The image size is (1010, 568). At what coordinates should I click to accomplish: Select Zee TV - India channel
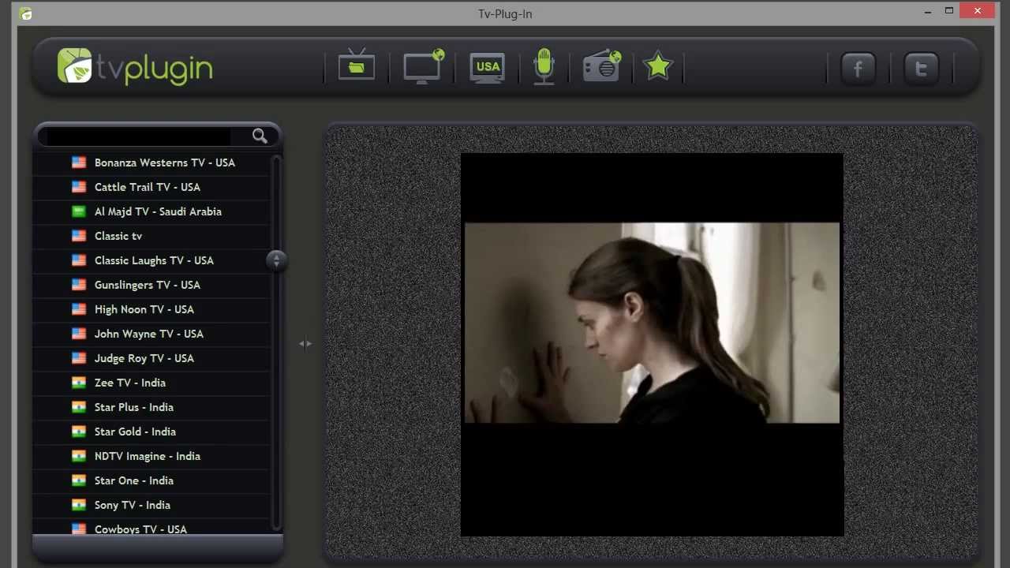click(x=152, y=383)
